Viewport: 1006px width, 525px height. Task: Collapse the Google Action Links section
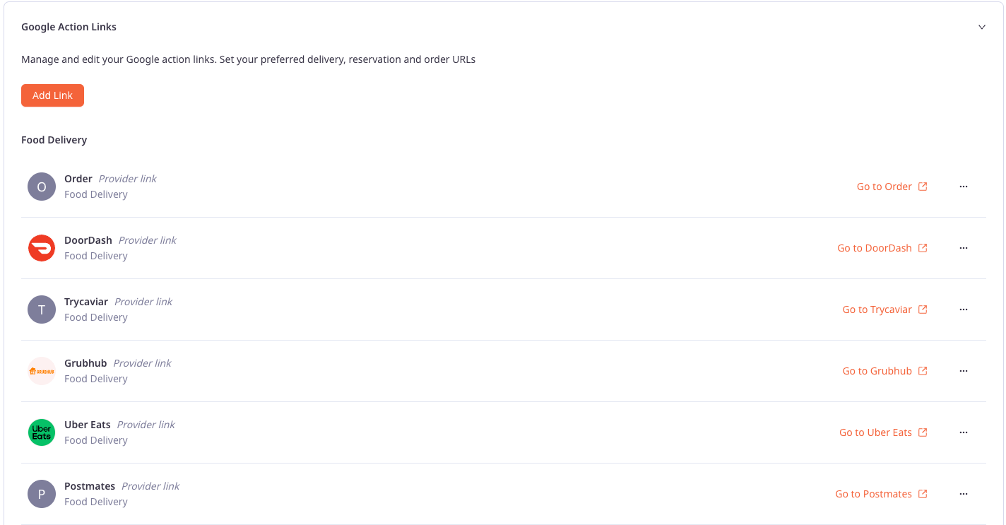(x=981, y=27)
